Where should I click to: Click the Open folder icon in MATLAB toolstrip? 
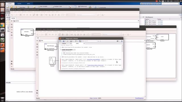pyautogui.click(x=16, y=7)
